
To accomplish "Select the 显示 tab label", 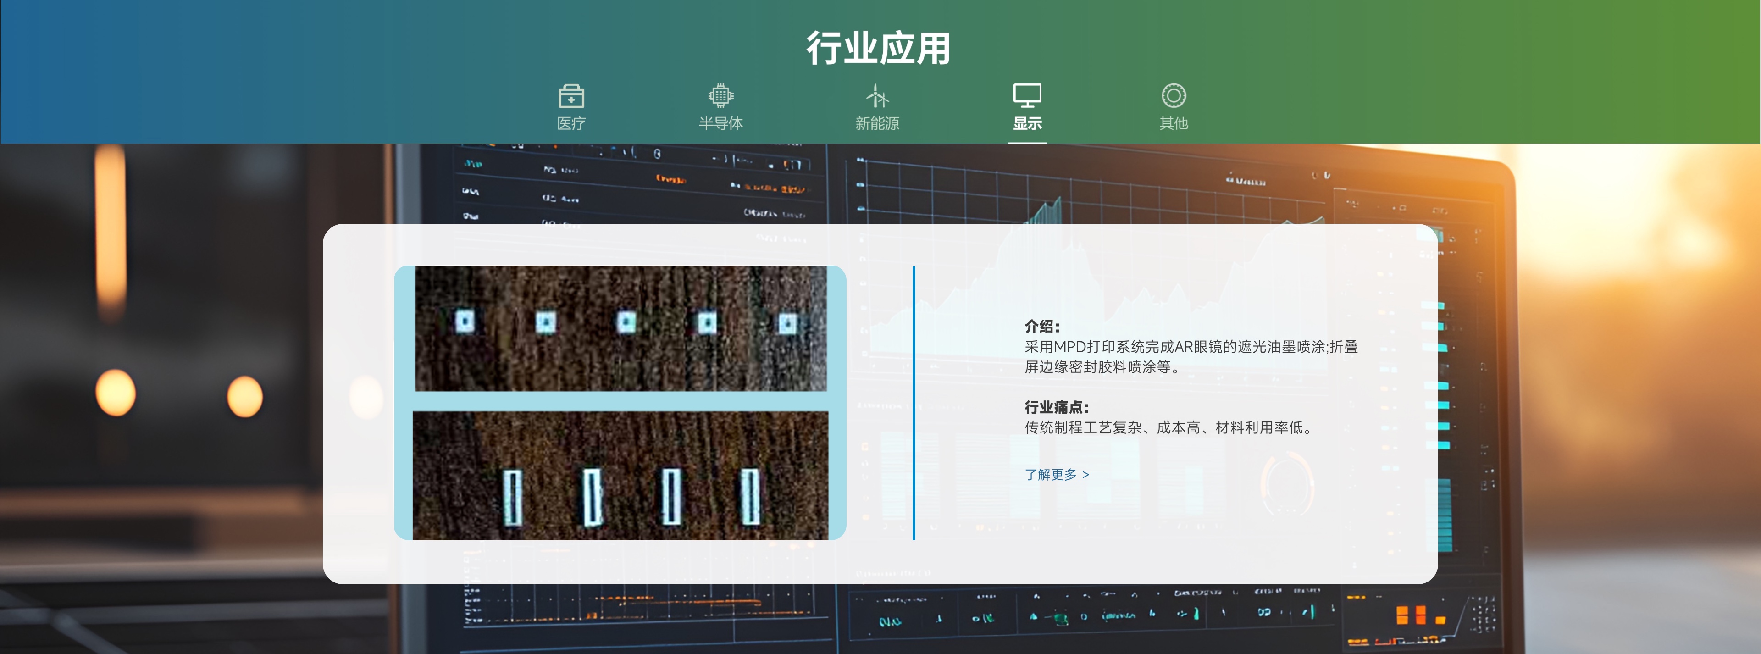I will pyautogui.click(x=1027, y=124).
